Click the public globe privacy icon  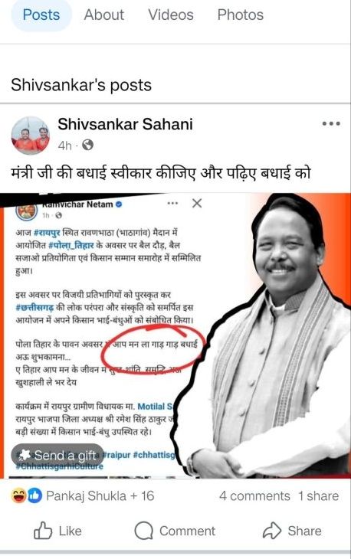click(87, 145)
